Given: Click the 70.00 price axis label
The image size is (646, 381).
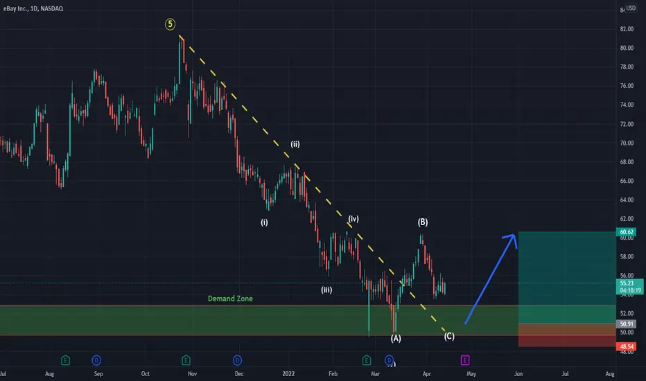Looking at the screenshot, I should pos(627,143).
